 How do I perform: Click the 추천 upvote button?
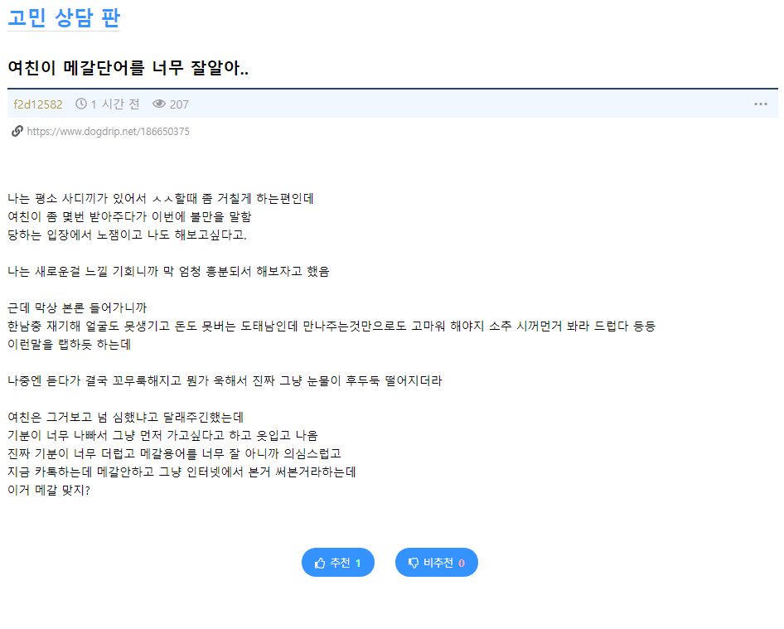pyautogui.click(x=338, y=563)
